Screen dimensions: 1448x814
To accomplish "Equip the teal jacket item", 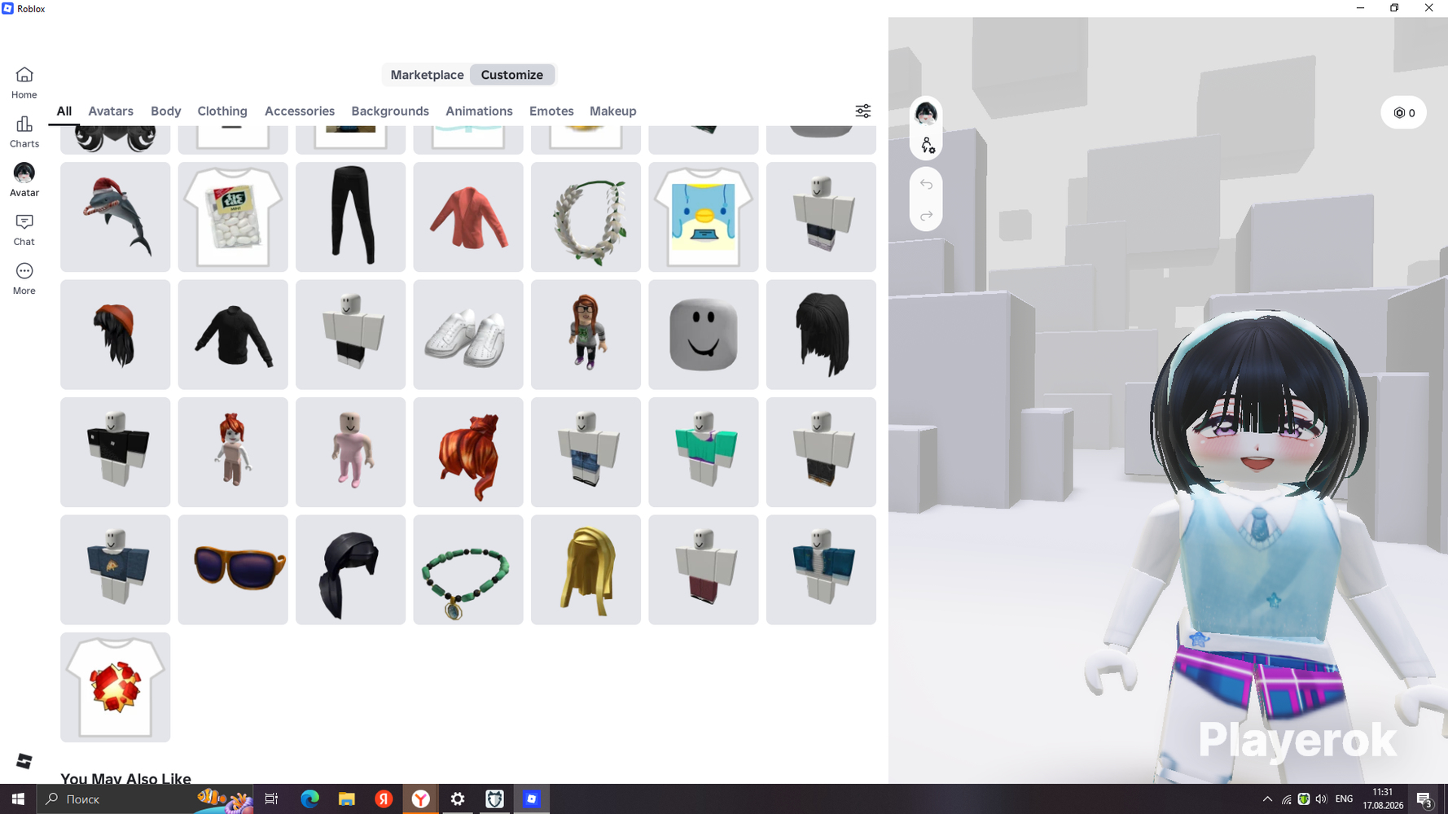I will pyautogui.click(x=821, y=570).
